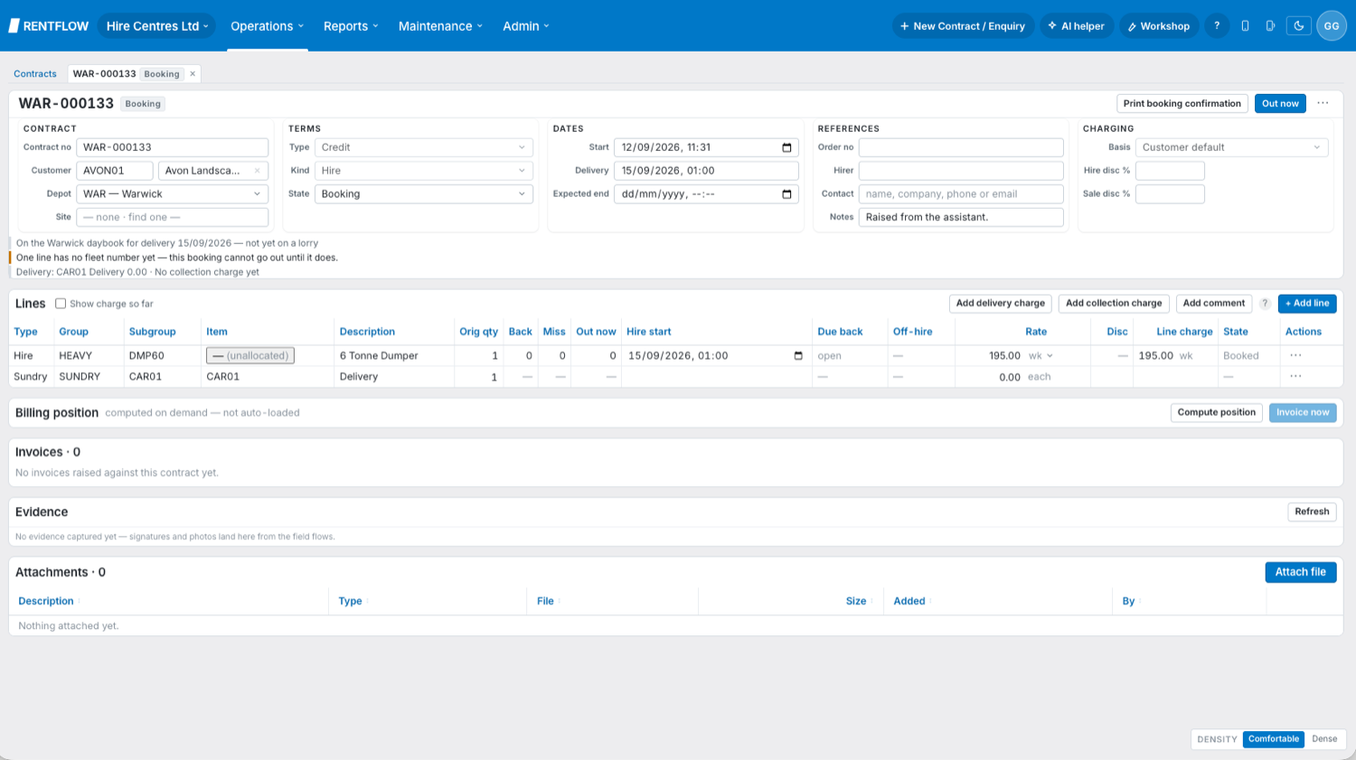This screenshot has width=1356, height=760.
Task: Click the unallocated item chip
Action: [x=250, y=356]
